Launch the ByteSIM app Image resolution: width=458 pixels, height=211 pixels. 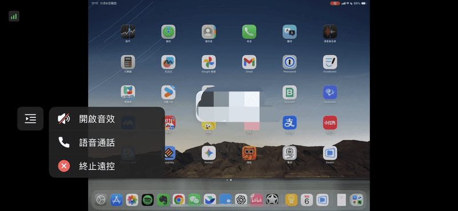click(x=290, y=93)
